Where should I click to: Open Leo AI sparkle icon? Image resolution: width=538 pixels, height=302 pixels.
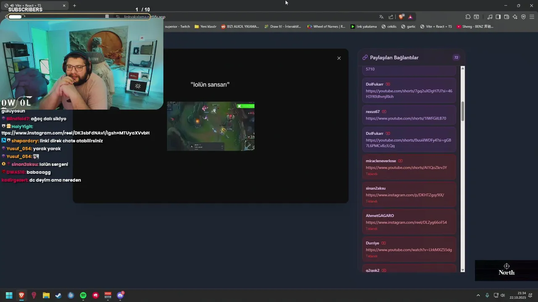[x=515, y=17]
